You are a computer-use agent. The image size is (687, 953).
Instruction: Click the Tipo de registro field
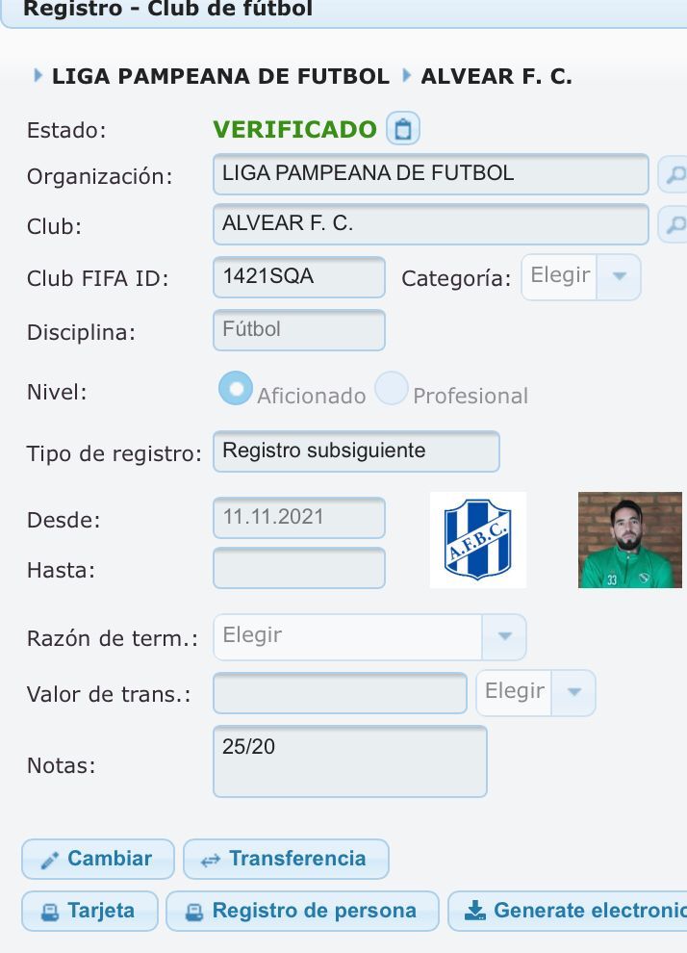click(356, 451)
